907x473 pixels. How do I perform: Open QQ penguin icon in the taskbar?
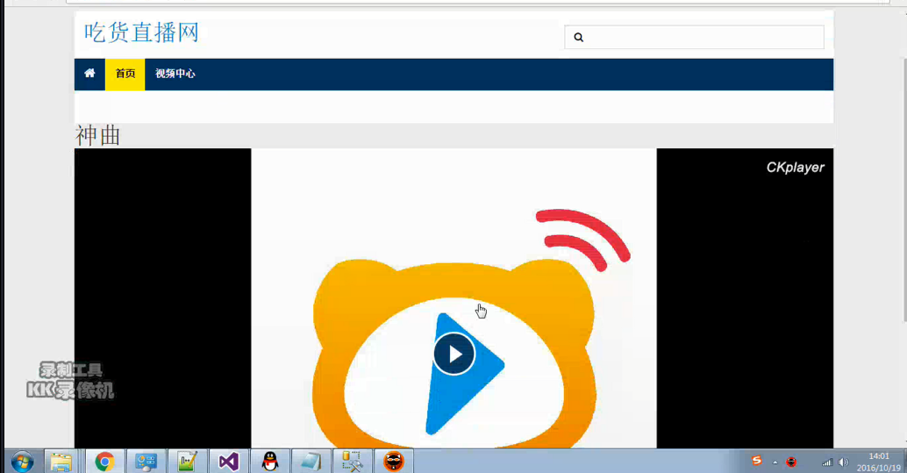[270, 462]
